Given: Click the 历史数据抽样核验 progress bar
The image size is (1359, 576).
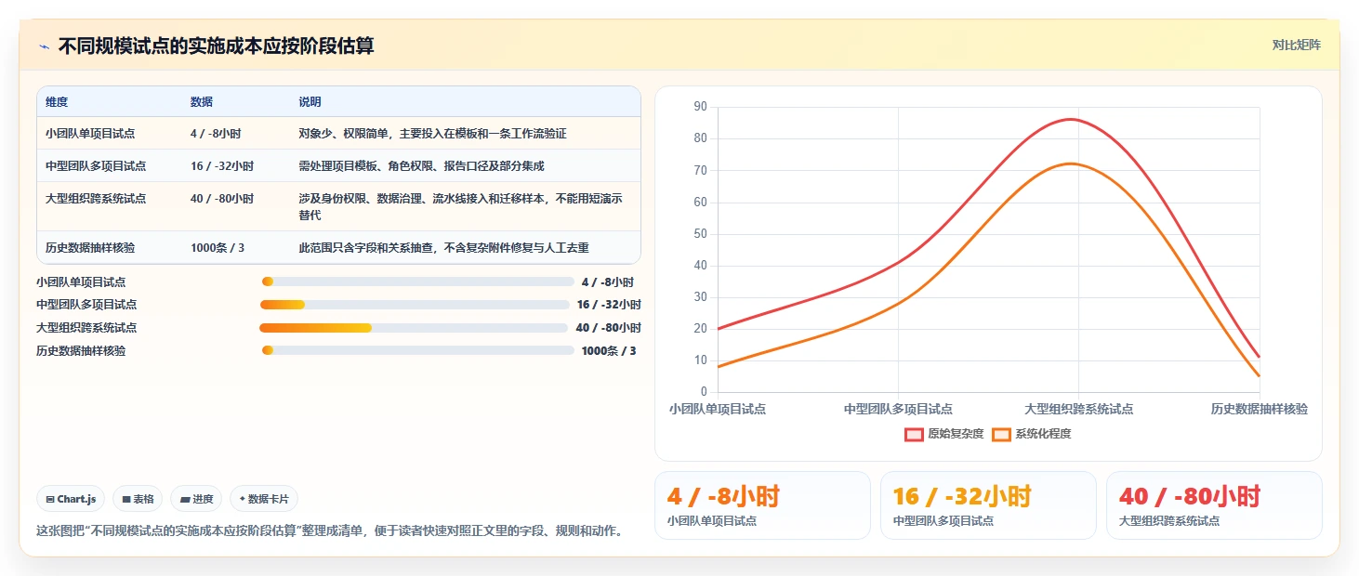Looking at the screenshot, I should pos(418,350).
